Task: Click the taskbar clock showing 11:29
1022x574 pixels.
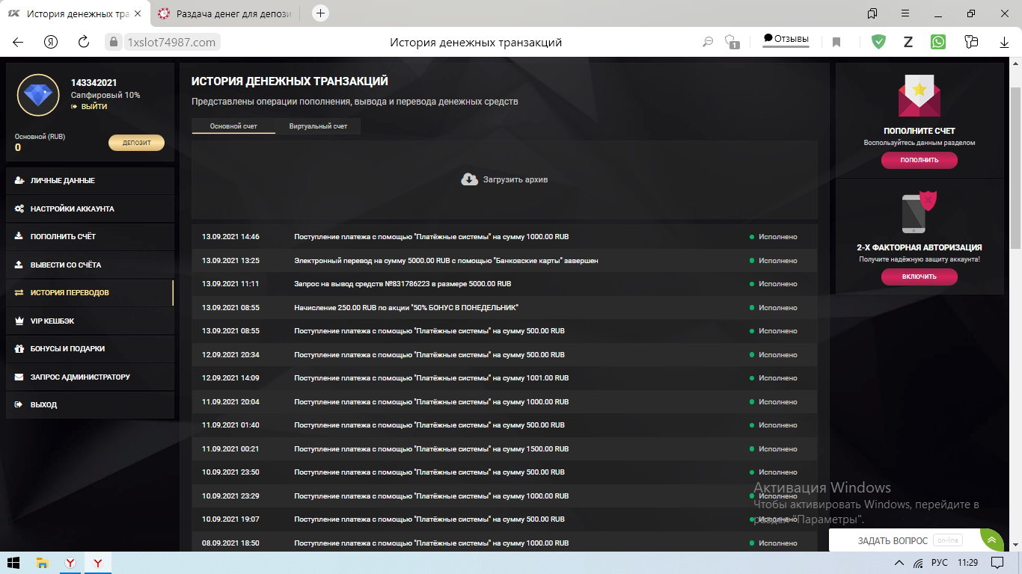Action: click(x=967, y=563)
